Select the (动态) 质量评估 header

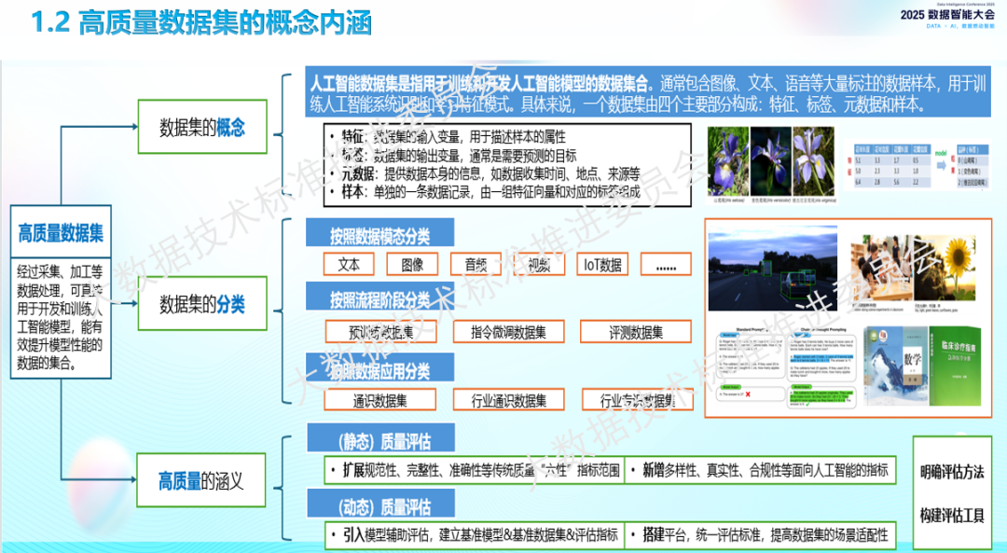coord(381,505)
